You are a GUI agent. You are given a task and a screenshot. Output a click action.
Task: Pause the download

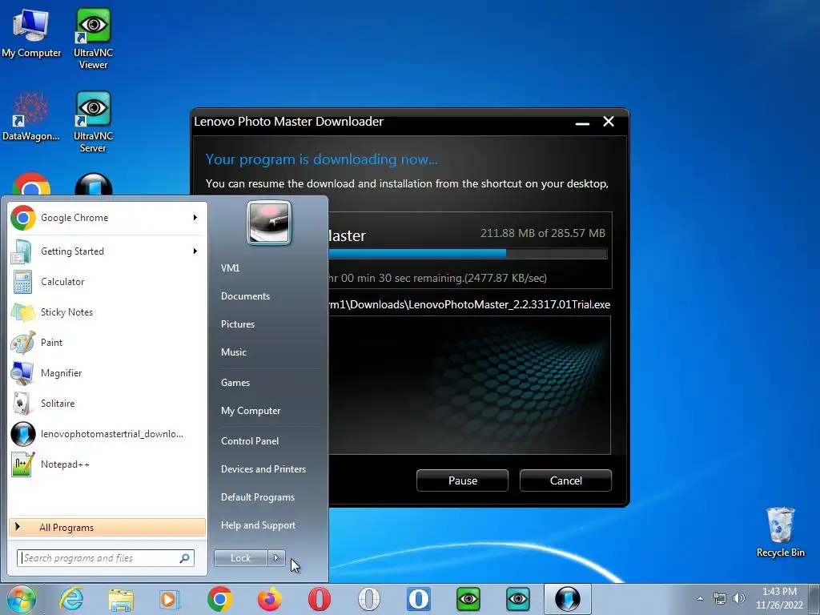click(462, 480)
